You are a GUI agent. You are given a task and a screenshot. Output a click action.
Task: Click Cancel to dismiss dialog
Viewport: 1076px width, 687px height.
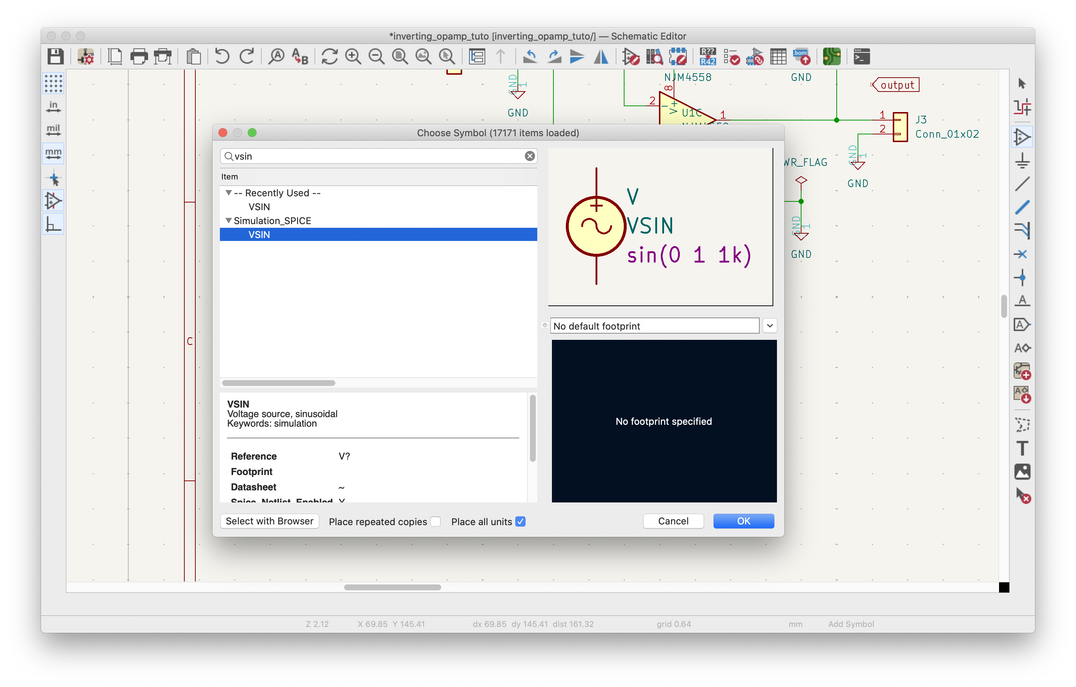coord(673,522)
